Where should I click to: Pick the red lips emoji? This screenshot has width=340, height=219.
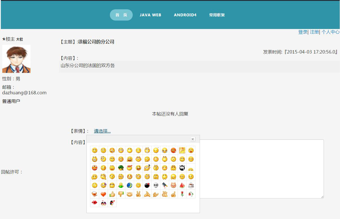pos(95,203)
